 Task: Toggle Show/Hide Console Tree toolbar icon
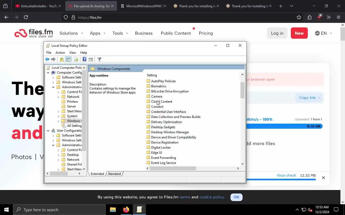coord(68,59)
